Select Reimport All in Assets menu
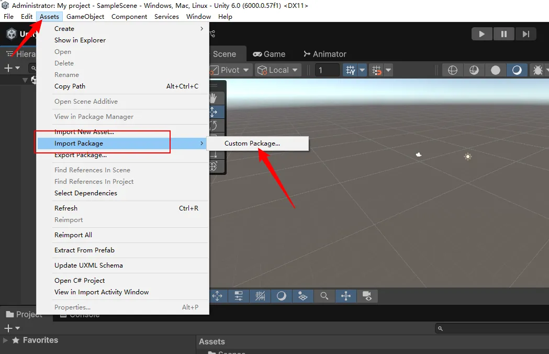The width and height of the screenshot is (549, 354). click(73, 235)
